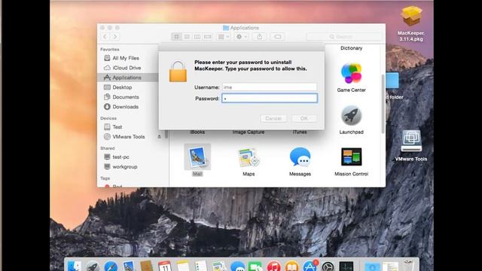Open Activity Monitor from the Dock
This screenshot has height=271, width=482.
point(346,266)
